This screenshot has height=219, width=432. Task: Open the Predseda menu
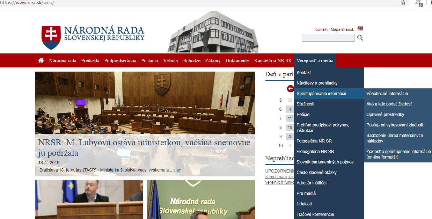point(90,60)
